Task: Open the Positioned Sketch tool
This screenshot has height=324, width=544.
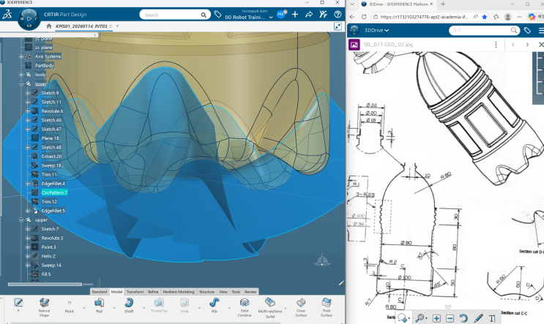Action: (18, 303)
